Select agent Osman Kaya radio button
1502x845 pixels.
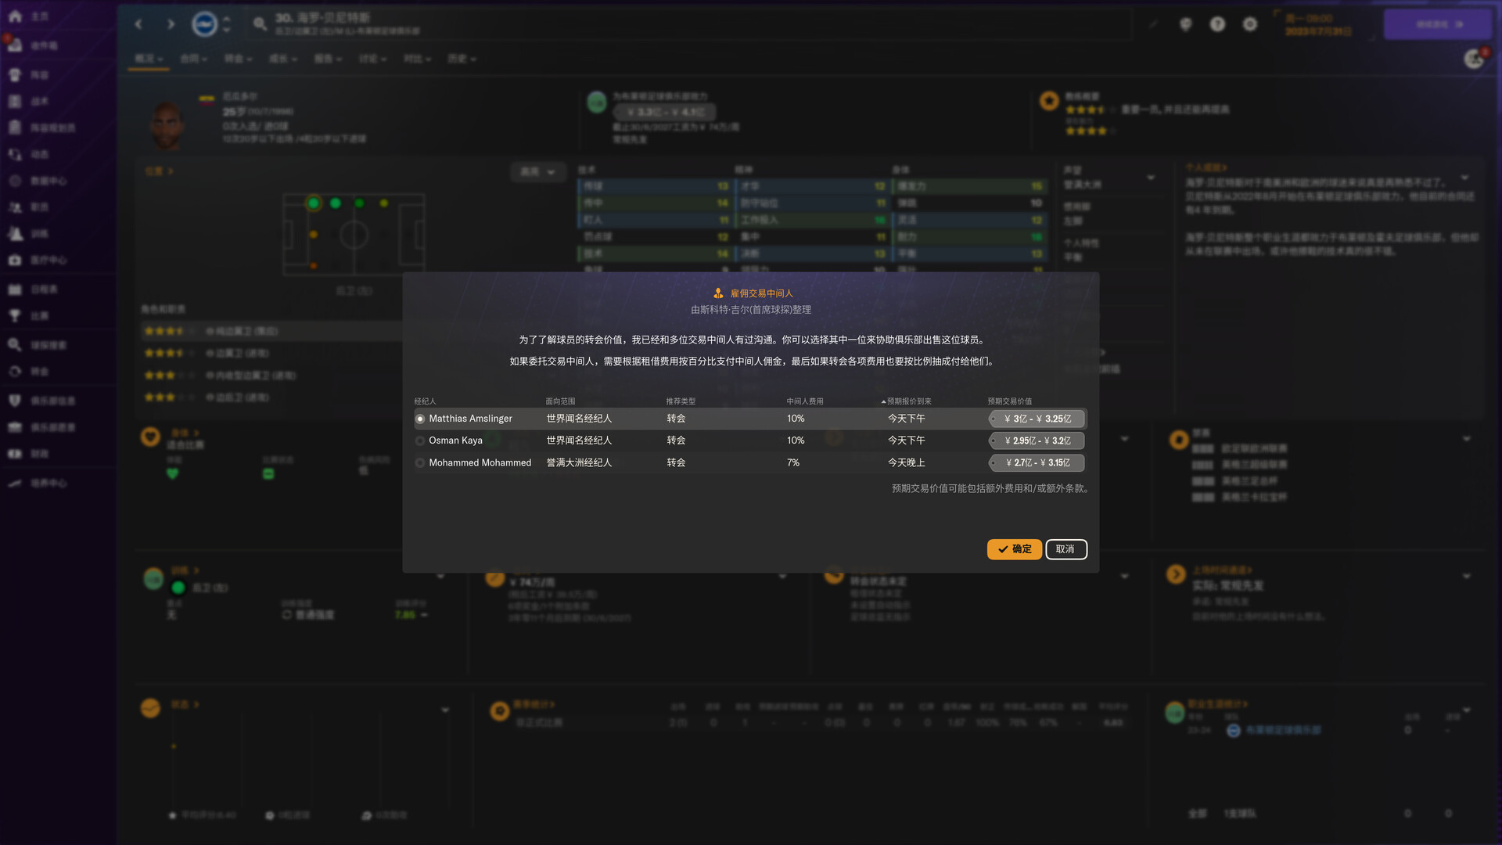coord(420,440)
